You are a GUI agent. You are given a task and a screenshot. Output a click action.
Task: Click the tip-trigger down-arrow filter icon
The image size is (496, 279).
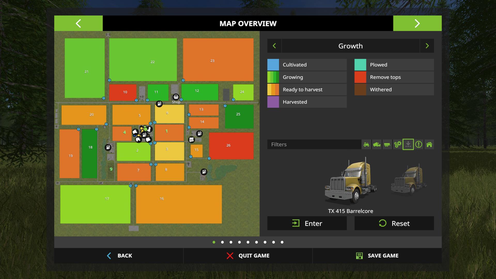click(408, 144)
